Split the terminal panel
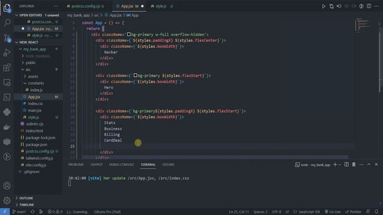 tap(346, 165)
